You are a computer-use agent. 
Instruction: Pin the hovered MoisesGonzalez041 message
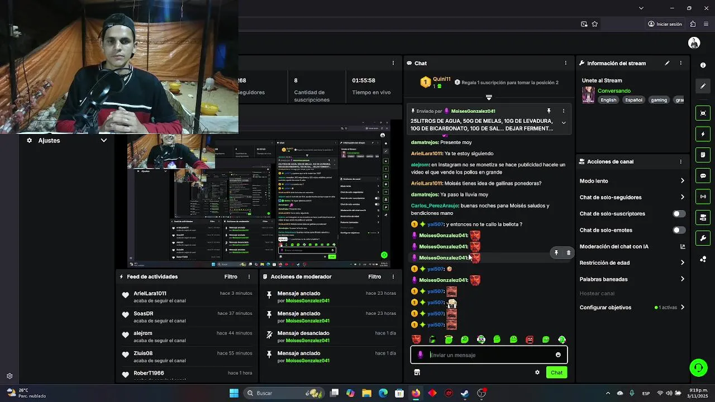(x=556, y=253)
